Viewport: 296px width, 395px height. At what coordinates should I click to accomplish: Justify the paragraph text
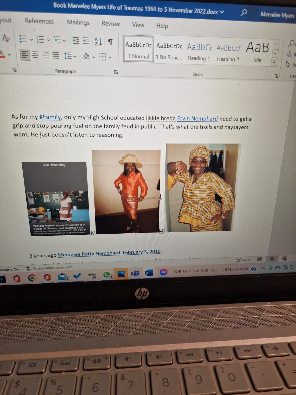coord(56,55)
